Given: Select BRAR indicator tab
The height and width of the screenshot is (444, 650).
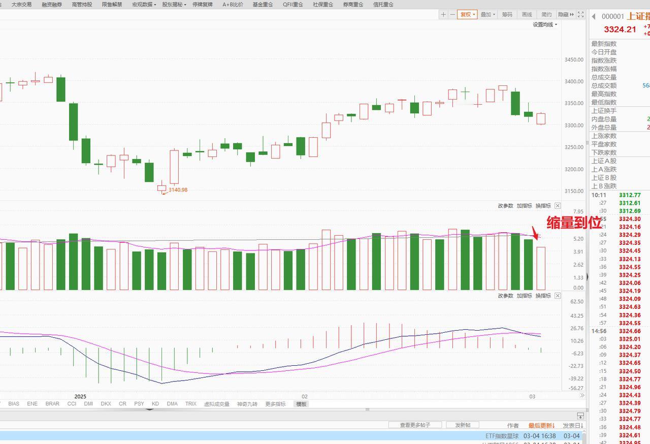Looking at the screenshot, I should click(52, 404).
